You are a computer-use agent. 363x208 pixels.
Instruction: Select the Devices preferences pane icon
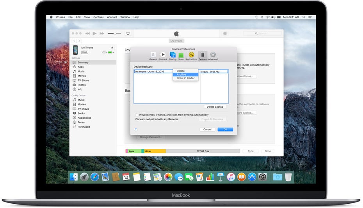pos(203,55)
